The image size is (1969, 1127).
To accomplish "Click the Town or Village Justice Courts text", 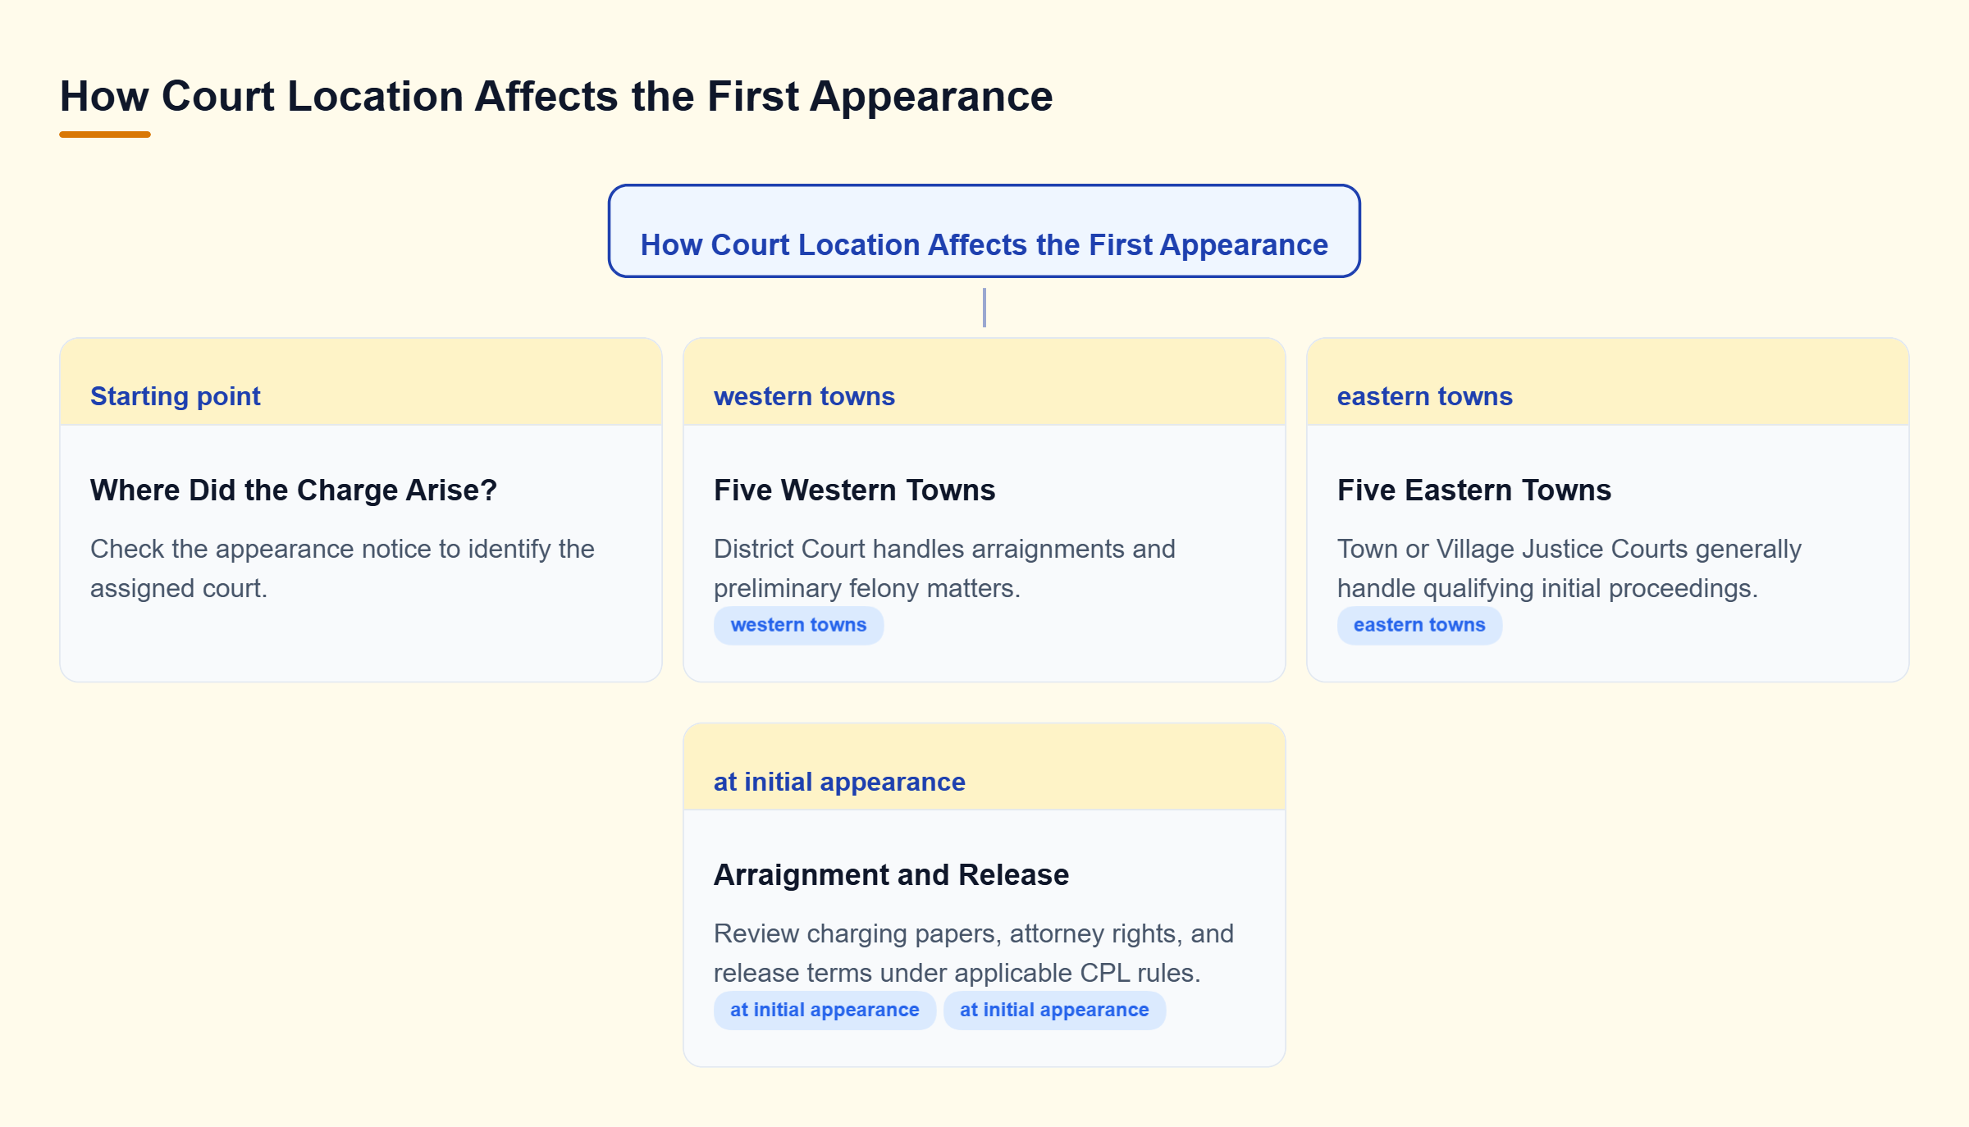I will click(x=1569, y=568).
